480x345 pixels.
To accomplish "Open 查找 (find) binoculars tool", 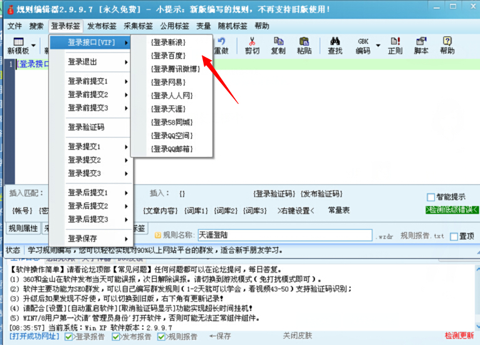I will (335, 45).
